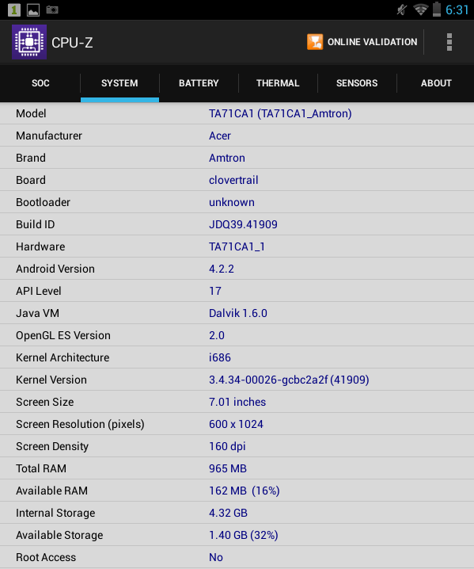The width and height of the screenshot is (474, 569).
Task: Tap the Bootloader value unknown
Action: tap(232, 202)
